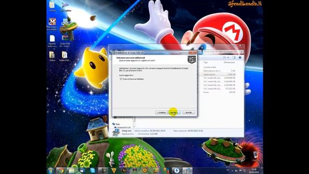Select the Applicazione row in Explorer list
This screenshot has height=174, width=309.
[218, 74]
